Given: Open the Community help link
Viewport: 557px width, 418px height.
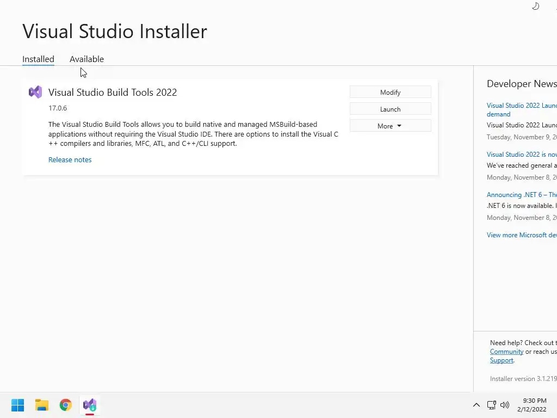Looking at the screenshot, I should [x=506, y=351].
